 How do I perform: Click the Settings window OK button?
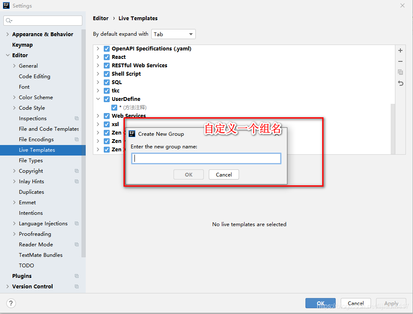(x=321, y=303)
